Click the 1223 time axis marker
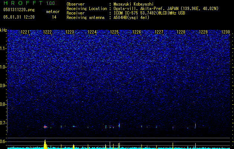Image resolution: width=234 pixels, height=149 pixels. [x=70, y=32]
